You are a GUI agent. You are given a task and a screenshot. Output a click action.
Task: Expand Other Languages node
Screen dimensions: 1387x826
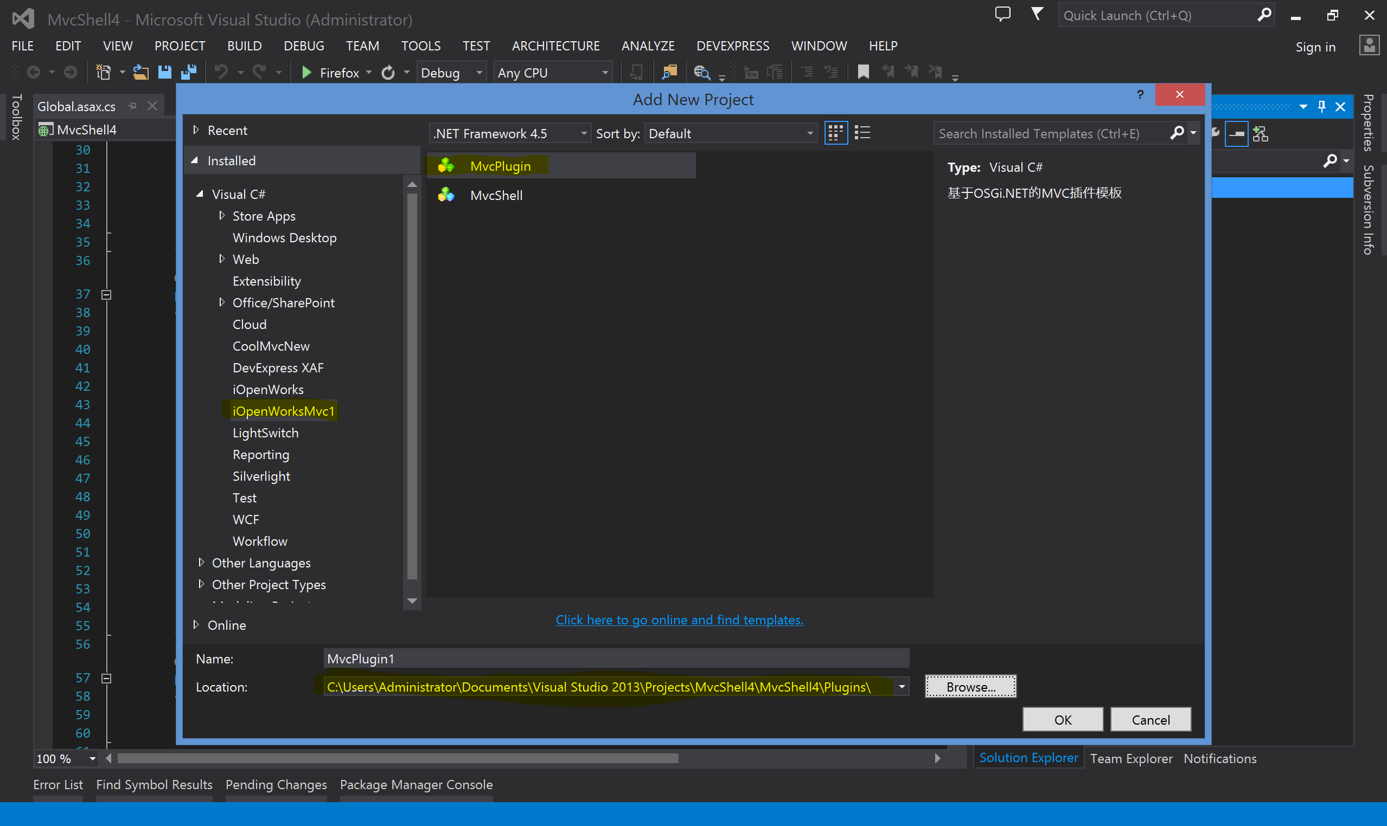[x=201, y=563]
